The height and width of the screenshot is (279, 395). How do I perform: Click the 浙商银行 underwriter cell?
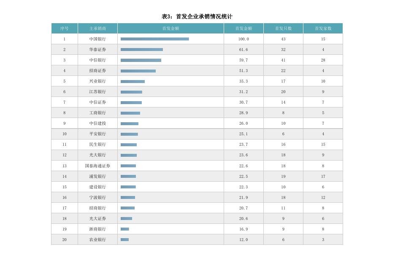point(97,229)
